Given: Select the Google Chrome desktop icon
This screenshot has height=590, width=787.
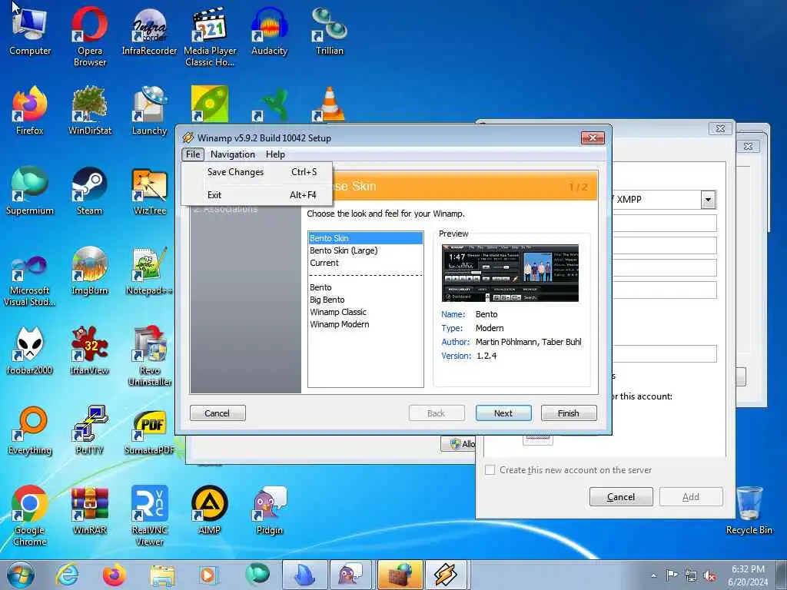Looking at the screenshot, I should (30, 515).
